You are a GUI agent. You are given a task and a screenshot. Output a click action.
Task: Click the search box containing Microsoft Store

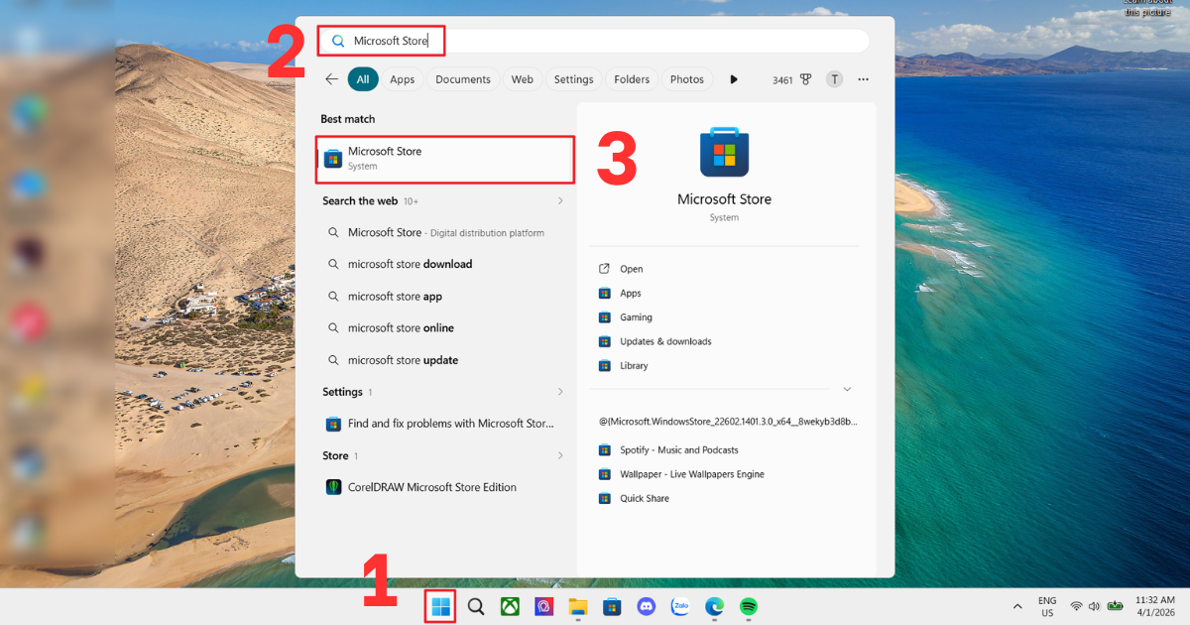pyautogui.click(x=594, y=41)
